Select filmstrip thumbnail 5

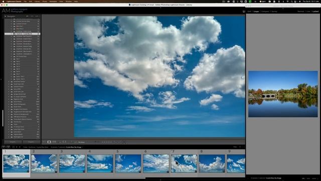click(x=128, y=163)
